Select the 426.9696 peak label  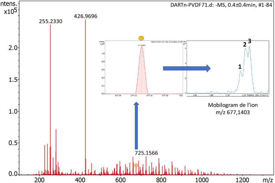pyautogui.click(x=85, y=16)
